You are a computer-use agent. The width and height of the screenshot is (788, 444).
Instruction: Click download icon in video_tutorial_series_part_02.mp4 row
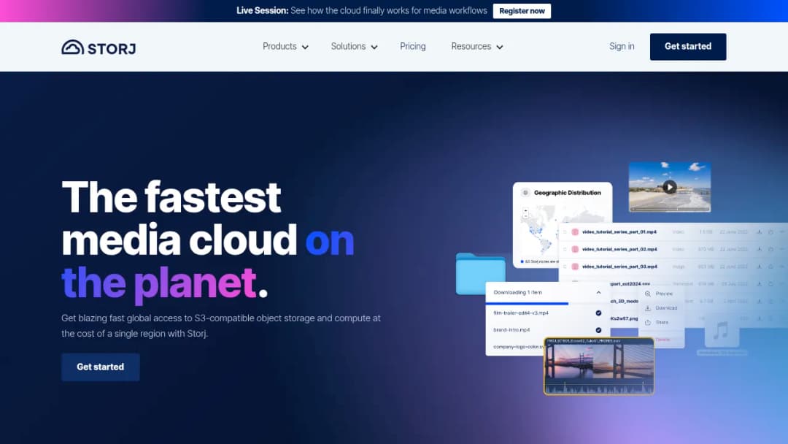coord(759,250)
